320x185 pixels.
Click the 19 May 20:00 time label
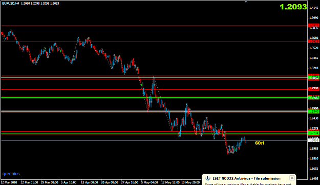[x=190, y=182]
